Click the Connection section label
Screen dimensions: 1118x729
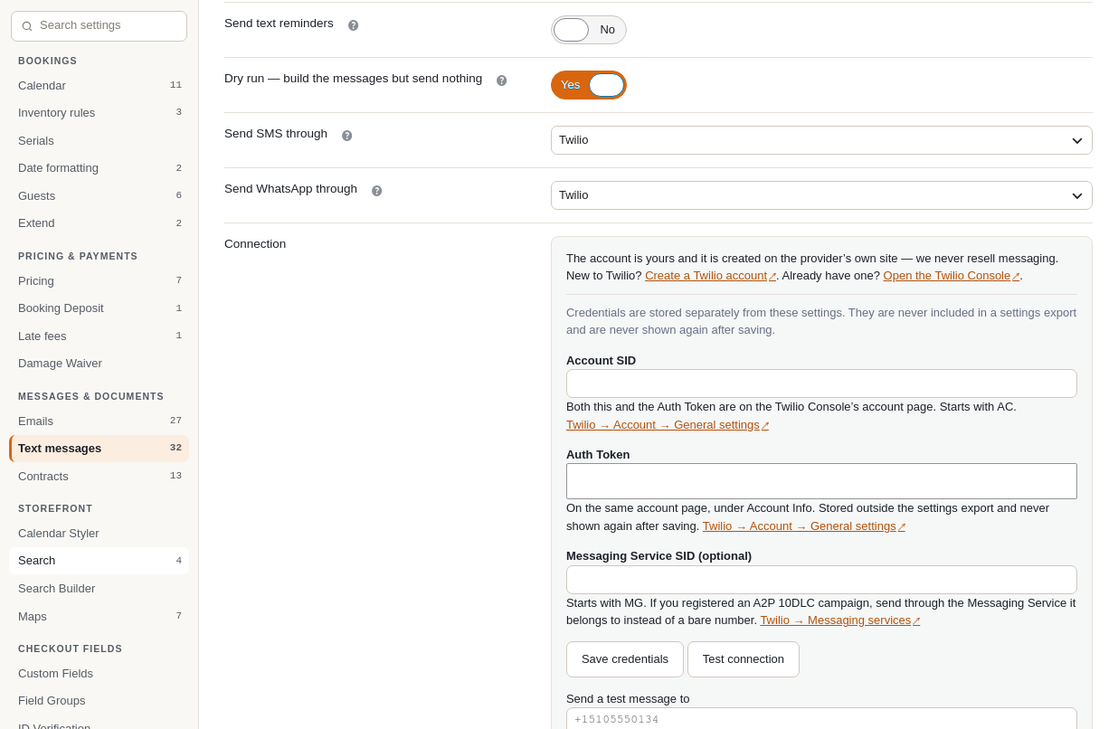pyautogui.click(x=255, y=244)
